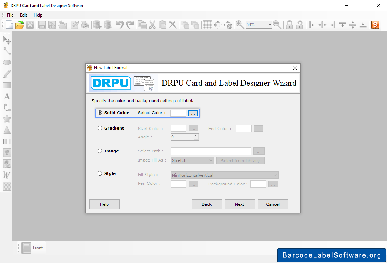Select the Rectangle shape tool

(x=7, y=85)
